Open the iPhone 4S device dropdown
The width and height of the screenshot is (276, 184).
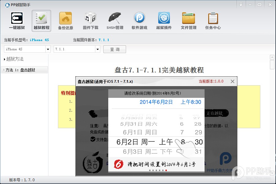click(27, 49)
